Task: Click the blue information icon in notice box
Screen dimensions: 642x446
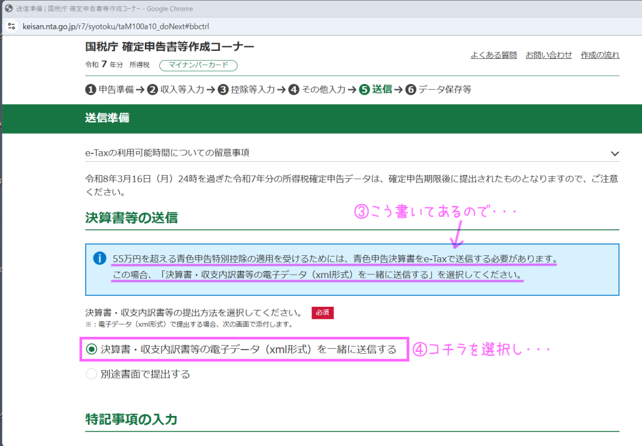Action: [x=99, y=258]
